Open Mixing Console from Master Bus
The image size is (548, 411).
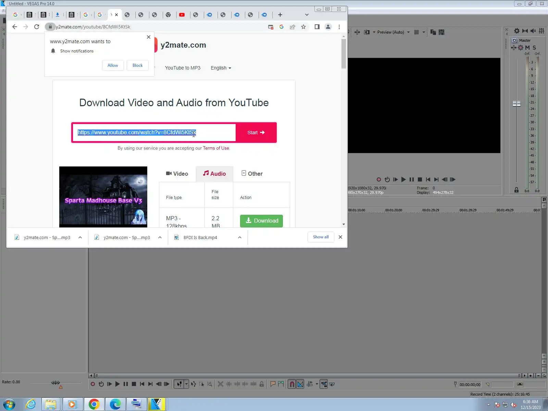pos(541,31)
